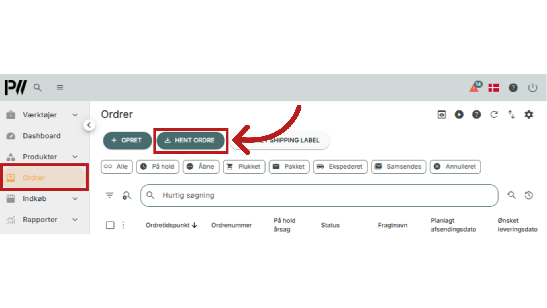
Task: Open the Produkter sidebar item
Action: pos(40,157)
